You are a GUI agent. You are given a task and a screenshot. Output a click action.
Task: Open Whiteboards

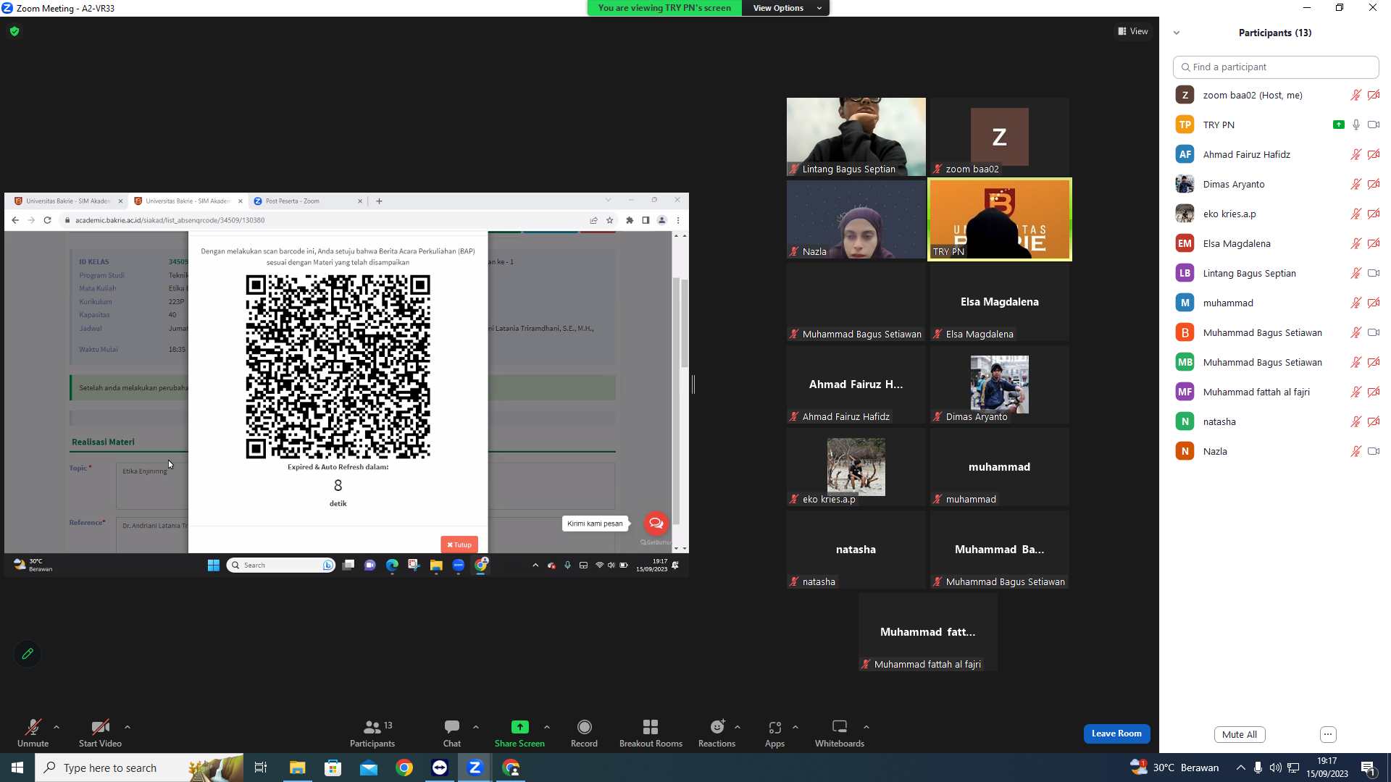(x=840, y=733)
